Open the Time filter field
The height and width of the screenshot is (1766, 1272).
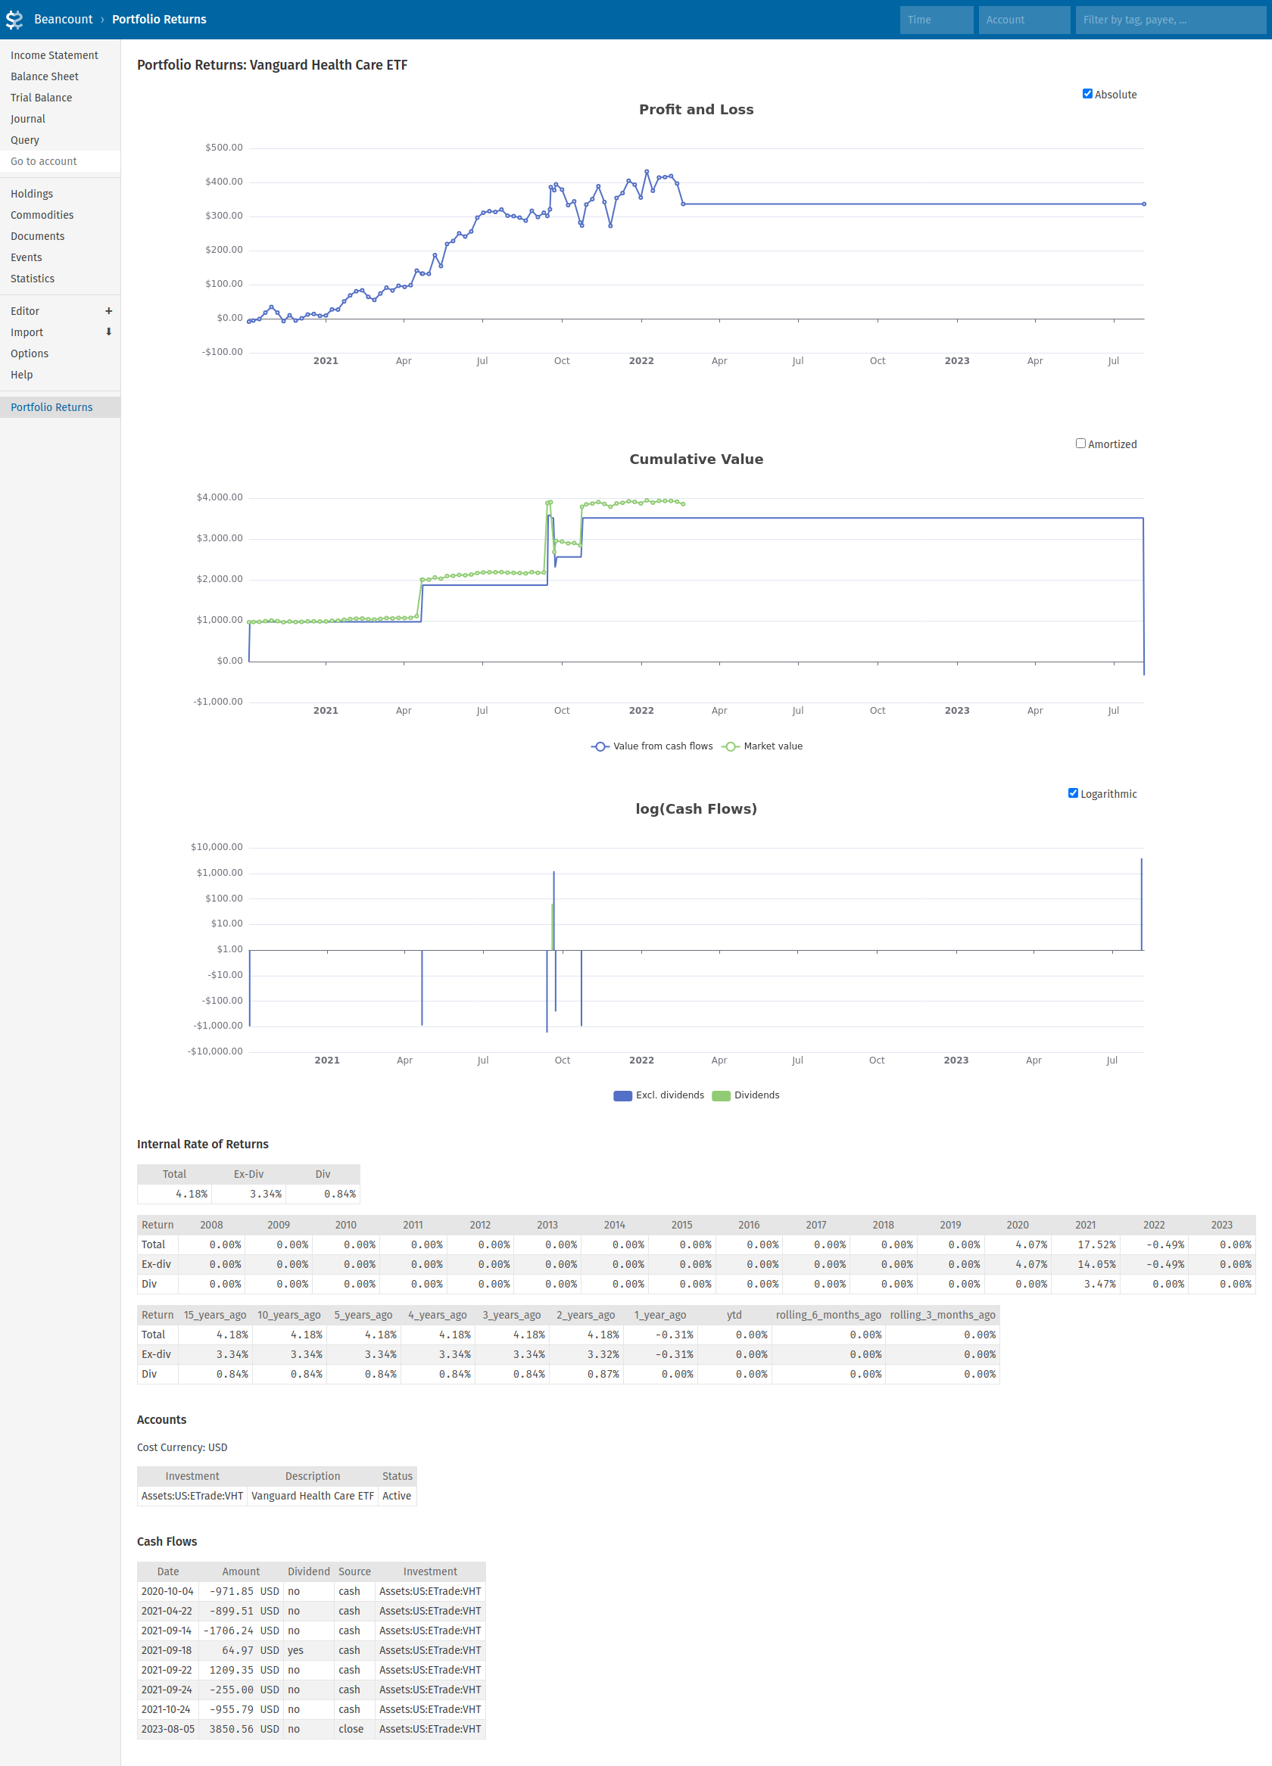pos(937,20)
